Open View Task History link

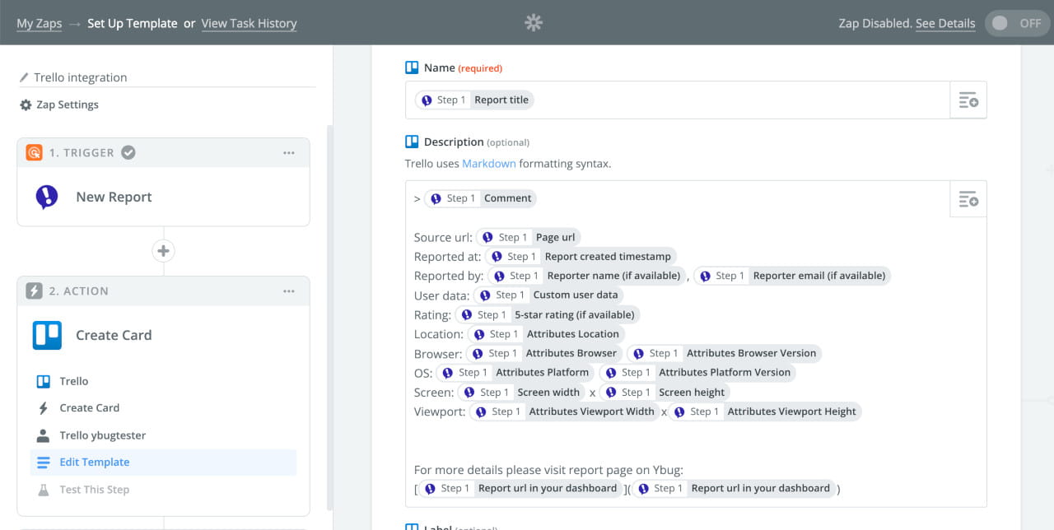250,23
